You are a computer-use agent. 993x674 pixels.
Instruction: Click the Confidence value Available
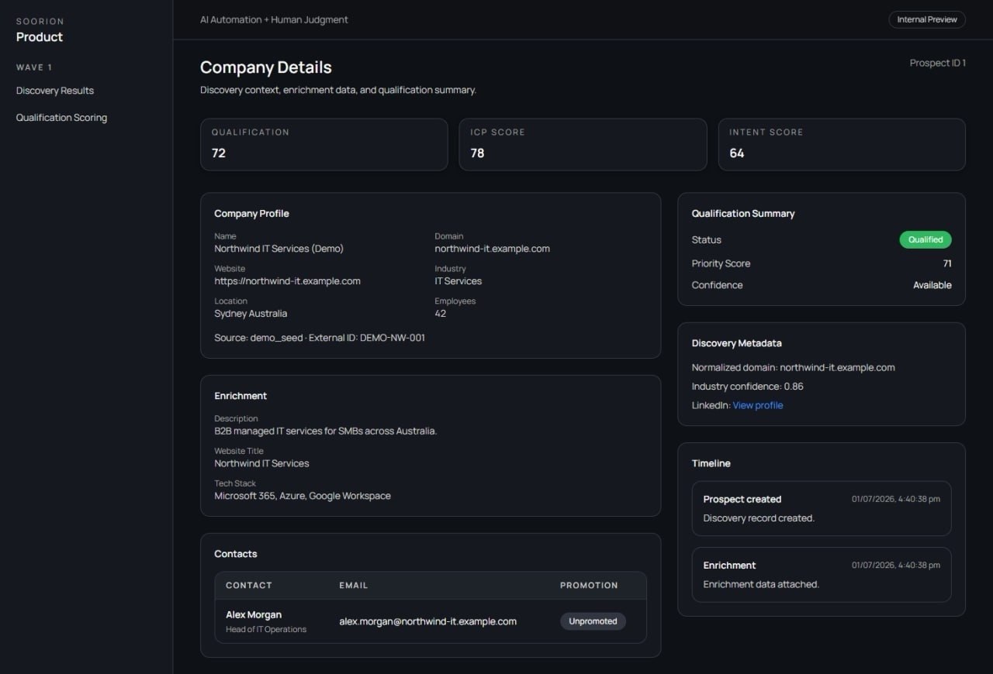pyautogui.click(x=932, y=285)
